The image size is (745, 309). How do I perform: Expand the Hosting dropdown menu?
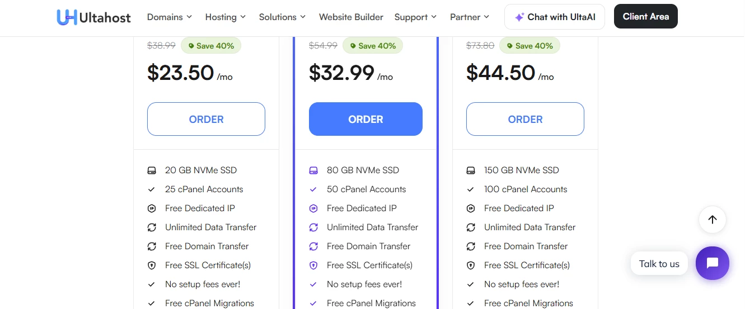point(225,17)
